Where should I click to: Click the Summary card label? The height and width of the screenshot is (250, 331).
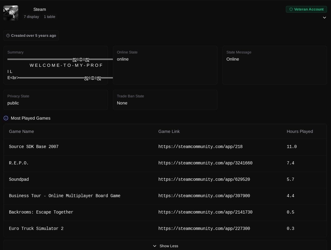tap(15, 52)
